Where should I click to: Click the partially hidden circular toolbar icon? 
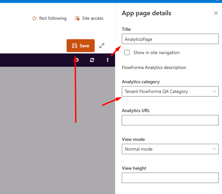tap(77, 60)
